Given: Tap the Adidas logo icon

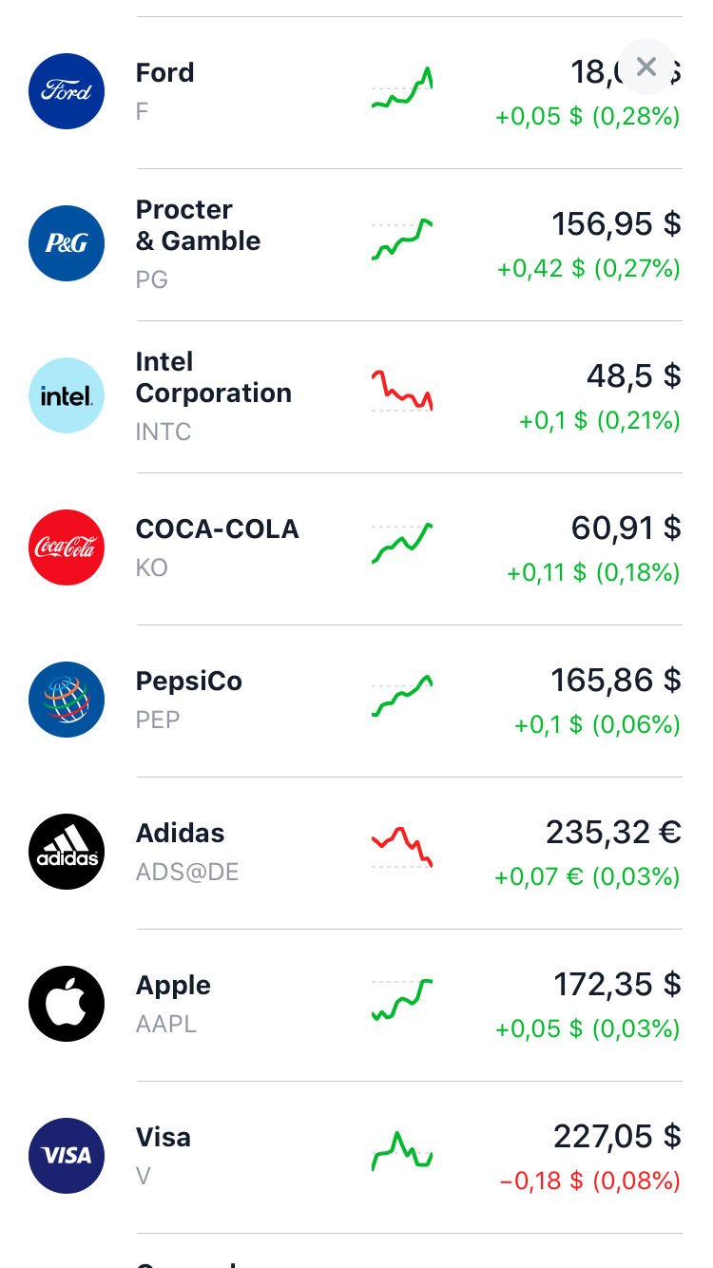Looking at the screenshot, I should tap(67, 852).
